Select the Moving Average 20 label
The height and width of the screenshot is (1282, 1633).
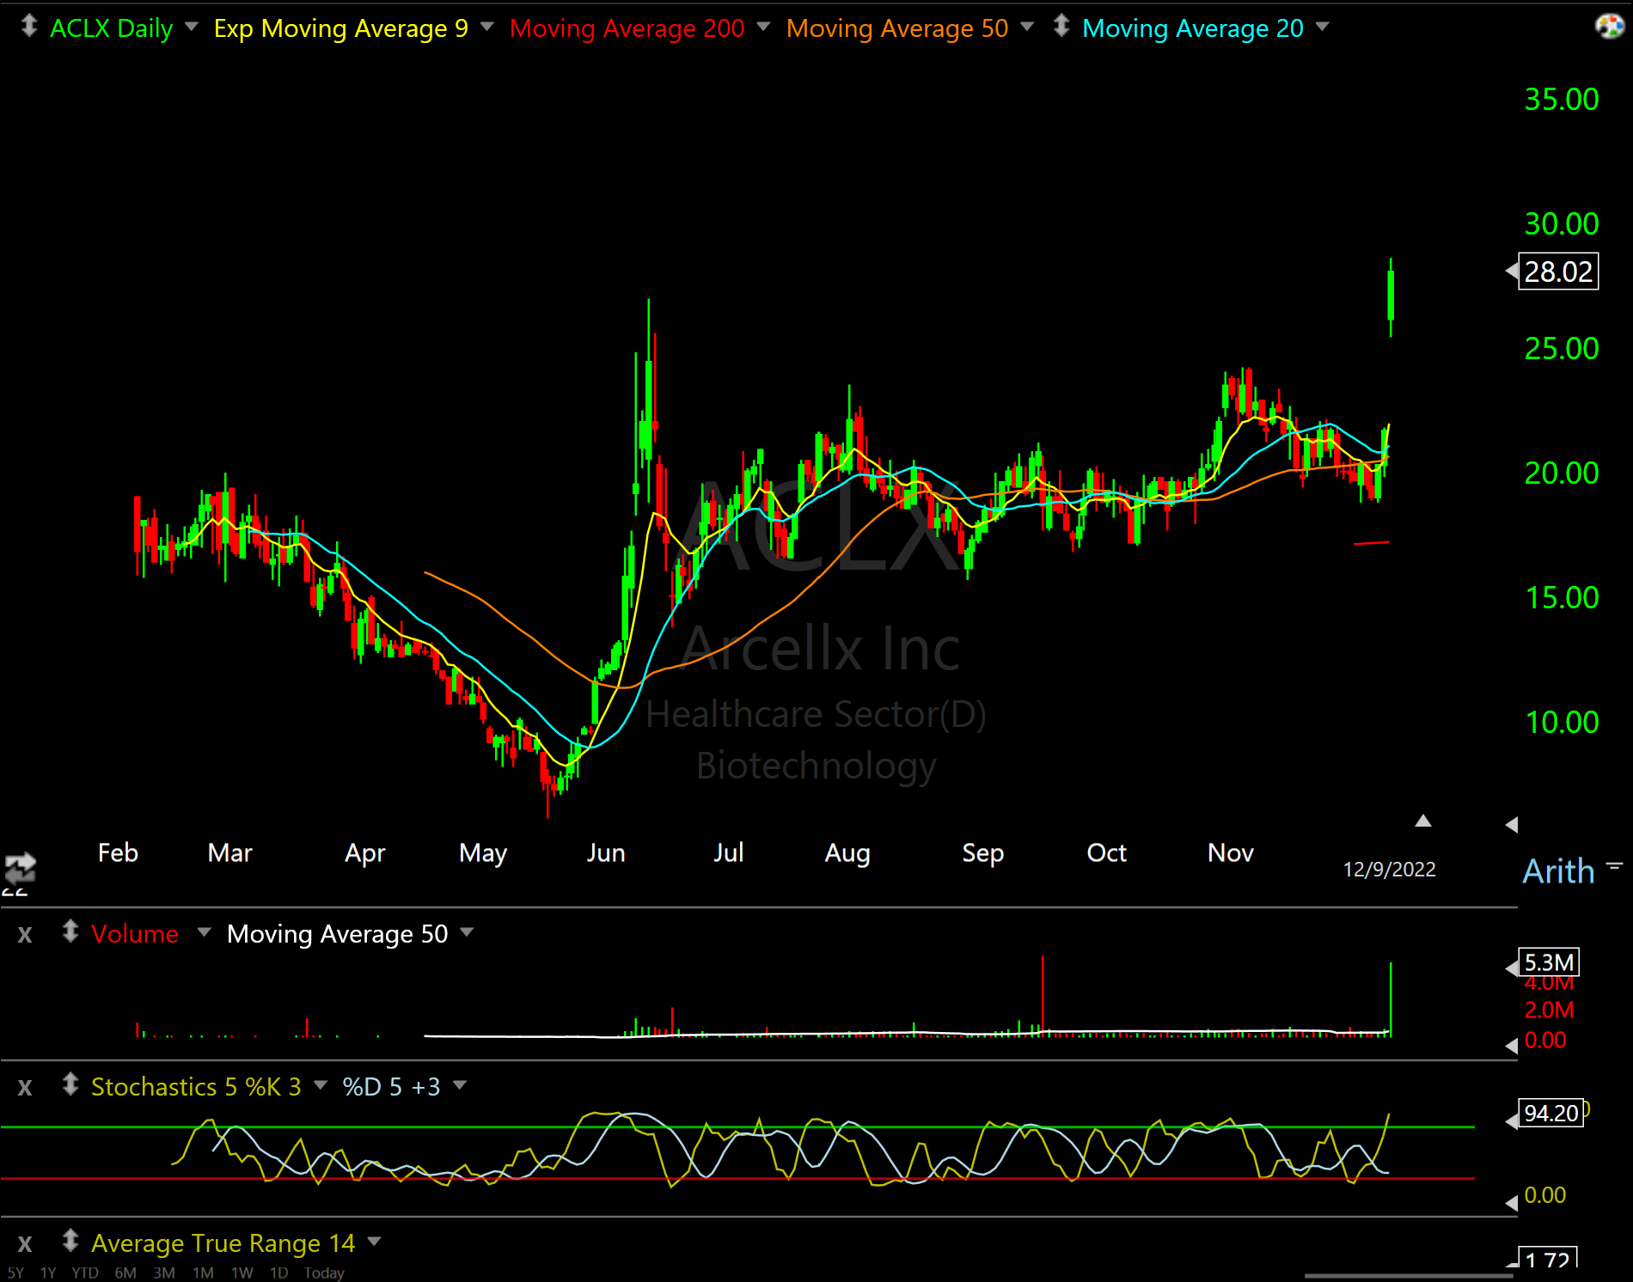pyautogui.click(x=1192, y=27)
